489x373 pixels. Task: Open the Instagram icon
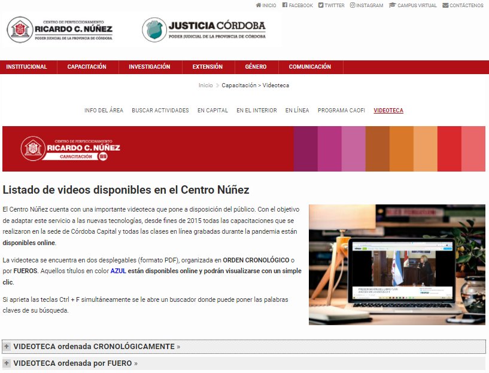click(352, 5)
